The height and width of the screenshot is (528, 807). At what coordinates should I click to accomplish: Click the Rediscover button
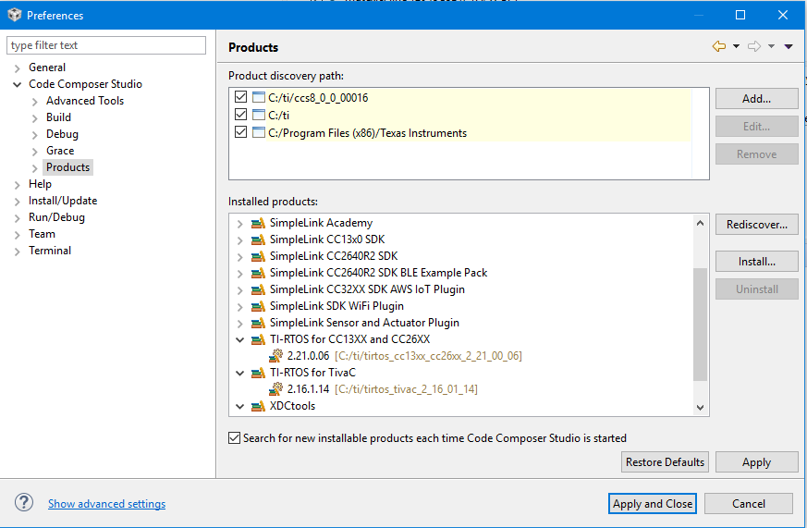[x=756, y=225]
